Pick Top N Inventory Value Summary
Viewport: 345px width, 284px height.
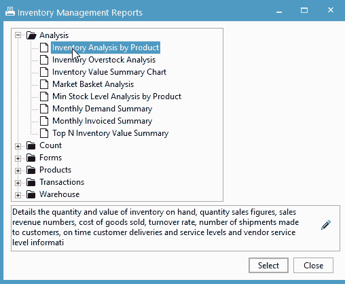[111, 133]
